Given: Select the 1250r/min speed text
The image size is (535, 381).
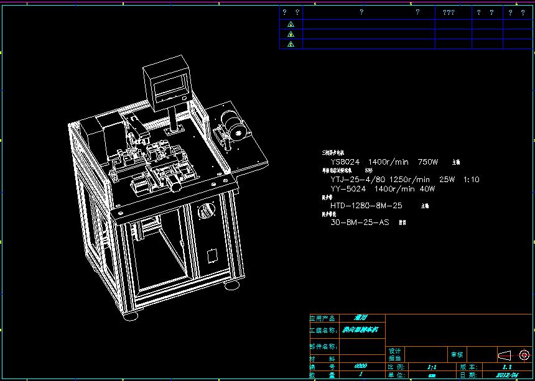Looking at the screenshot, I should 409,179.
